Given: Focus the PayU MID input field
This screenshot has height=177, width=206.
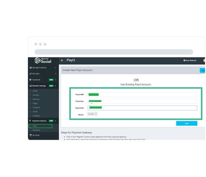Looking at the screenshot, I should click(x=143, y=95).
